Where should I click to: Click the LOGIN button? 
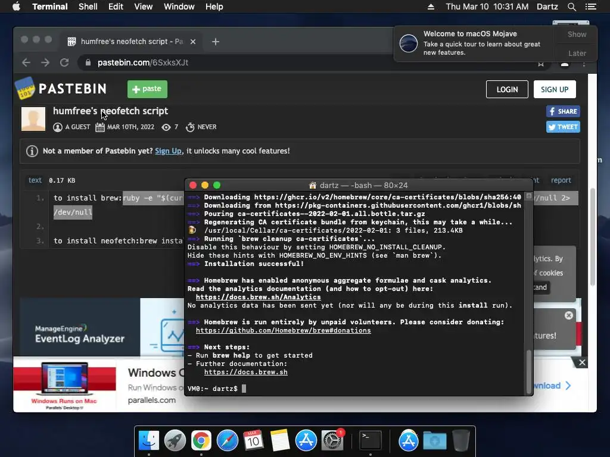click(x=507, y=89)
